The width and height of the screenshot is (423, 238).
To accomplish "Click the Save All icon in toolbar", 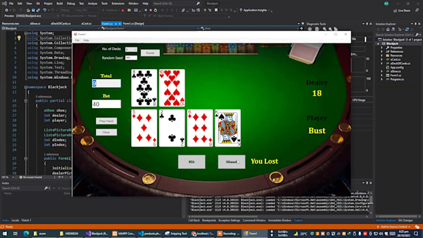I will [38, 10].
